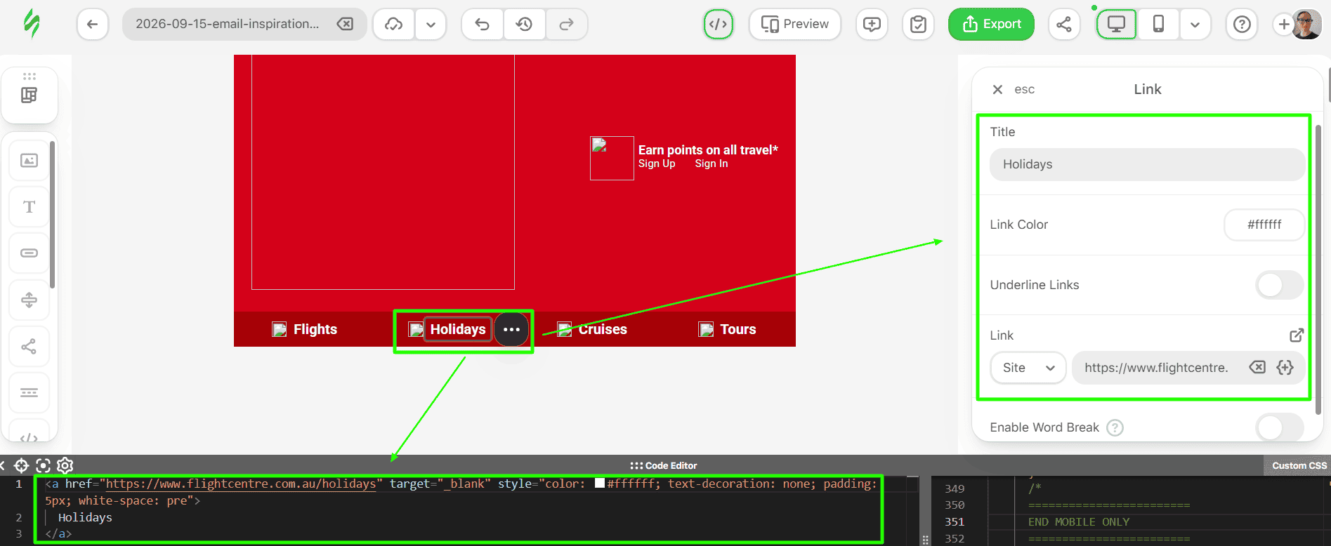1331x546 pixels.
Task: Collapse the code editor with left chevron
Action: click(3, 465)
